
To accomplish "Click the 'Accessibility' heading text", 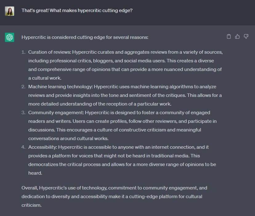I will tap(42, 147).
